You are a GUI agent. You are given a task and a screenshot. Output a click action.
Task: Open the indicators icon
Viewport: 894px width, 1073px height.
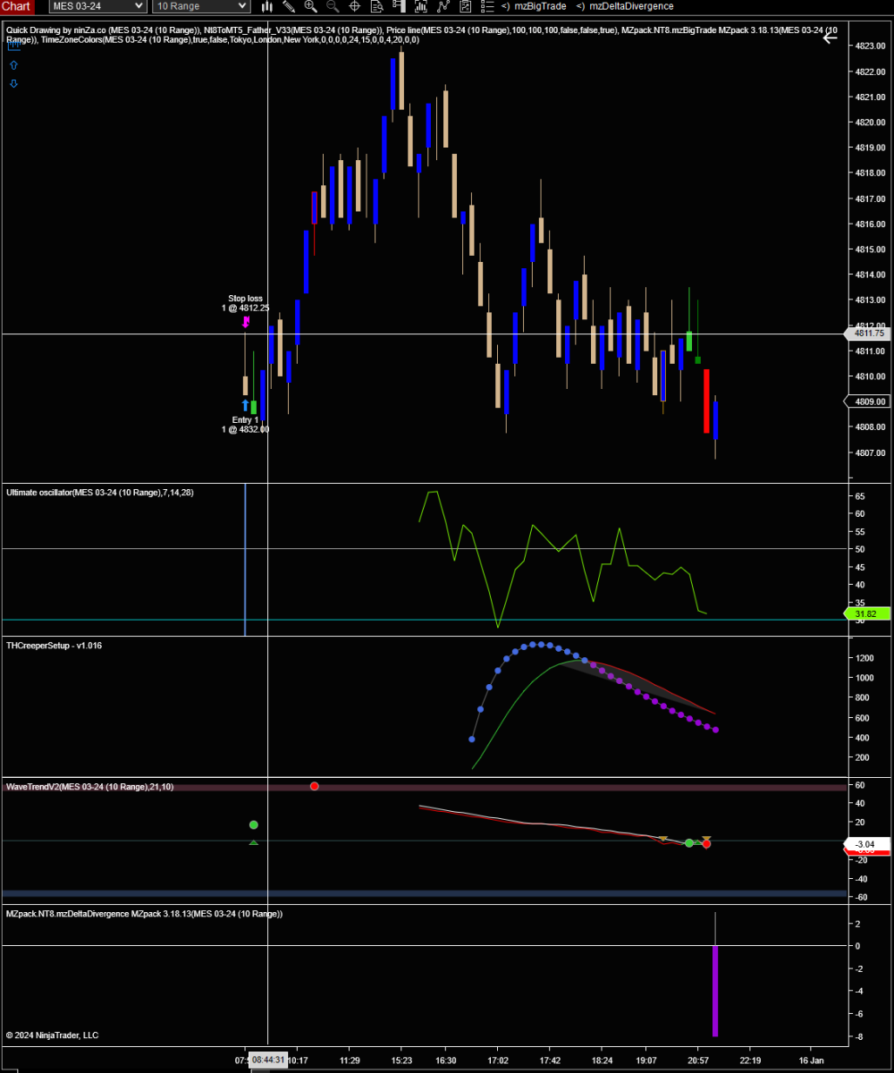(443, 6)
